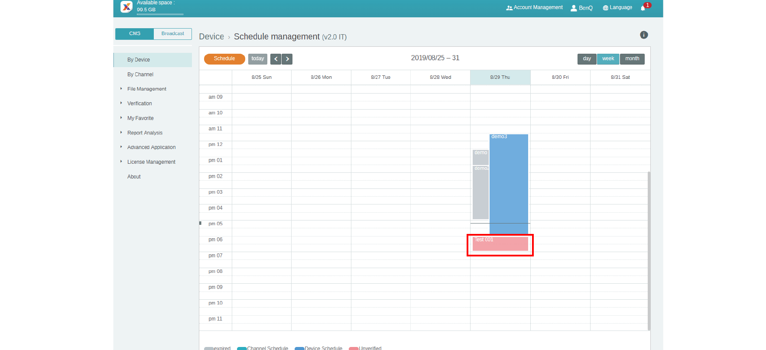Open the BenQ user profile

(581, 8)
